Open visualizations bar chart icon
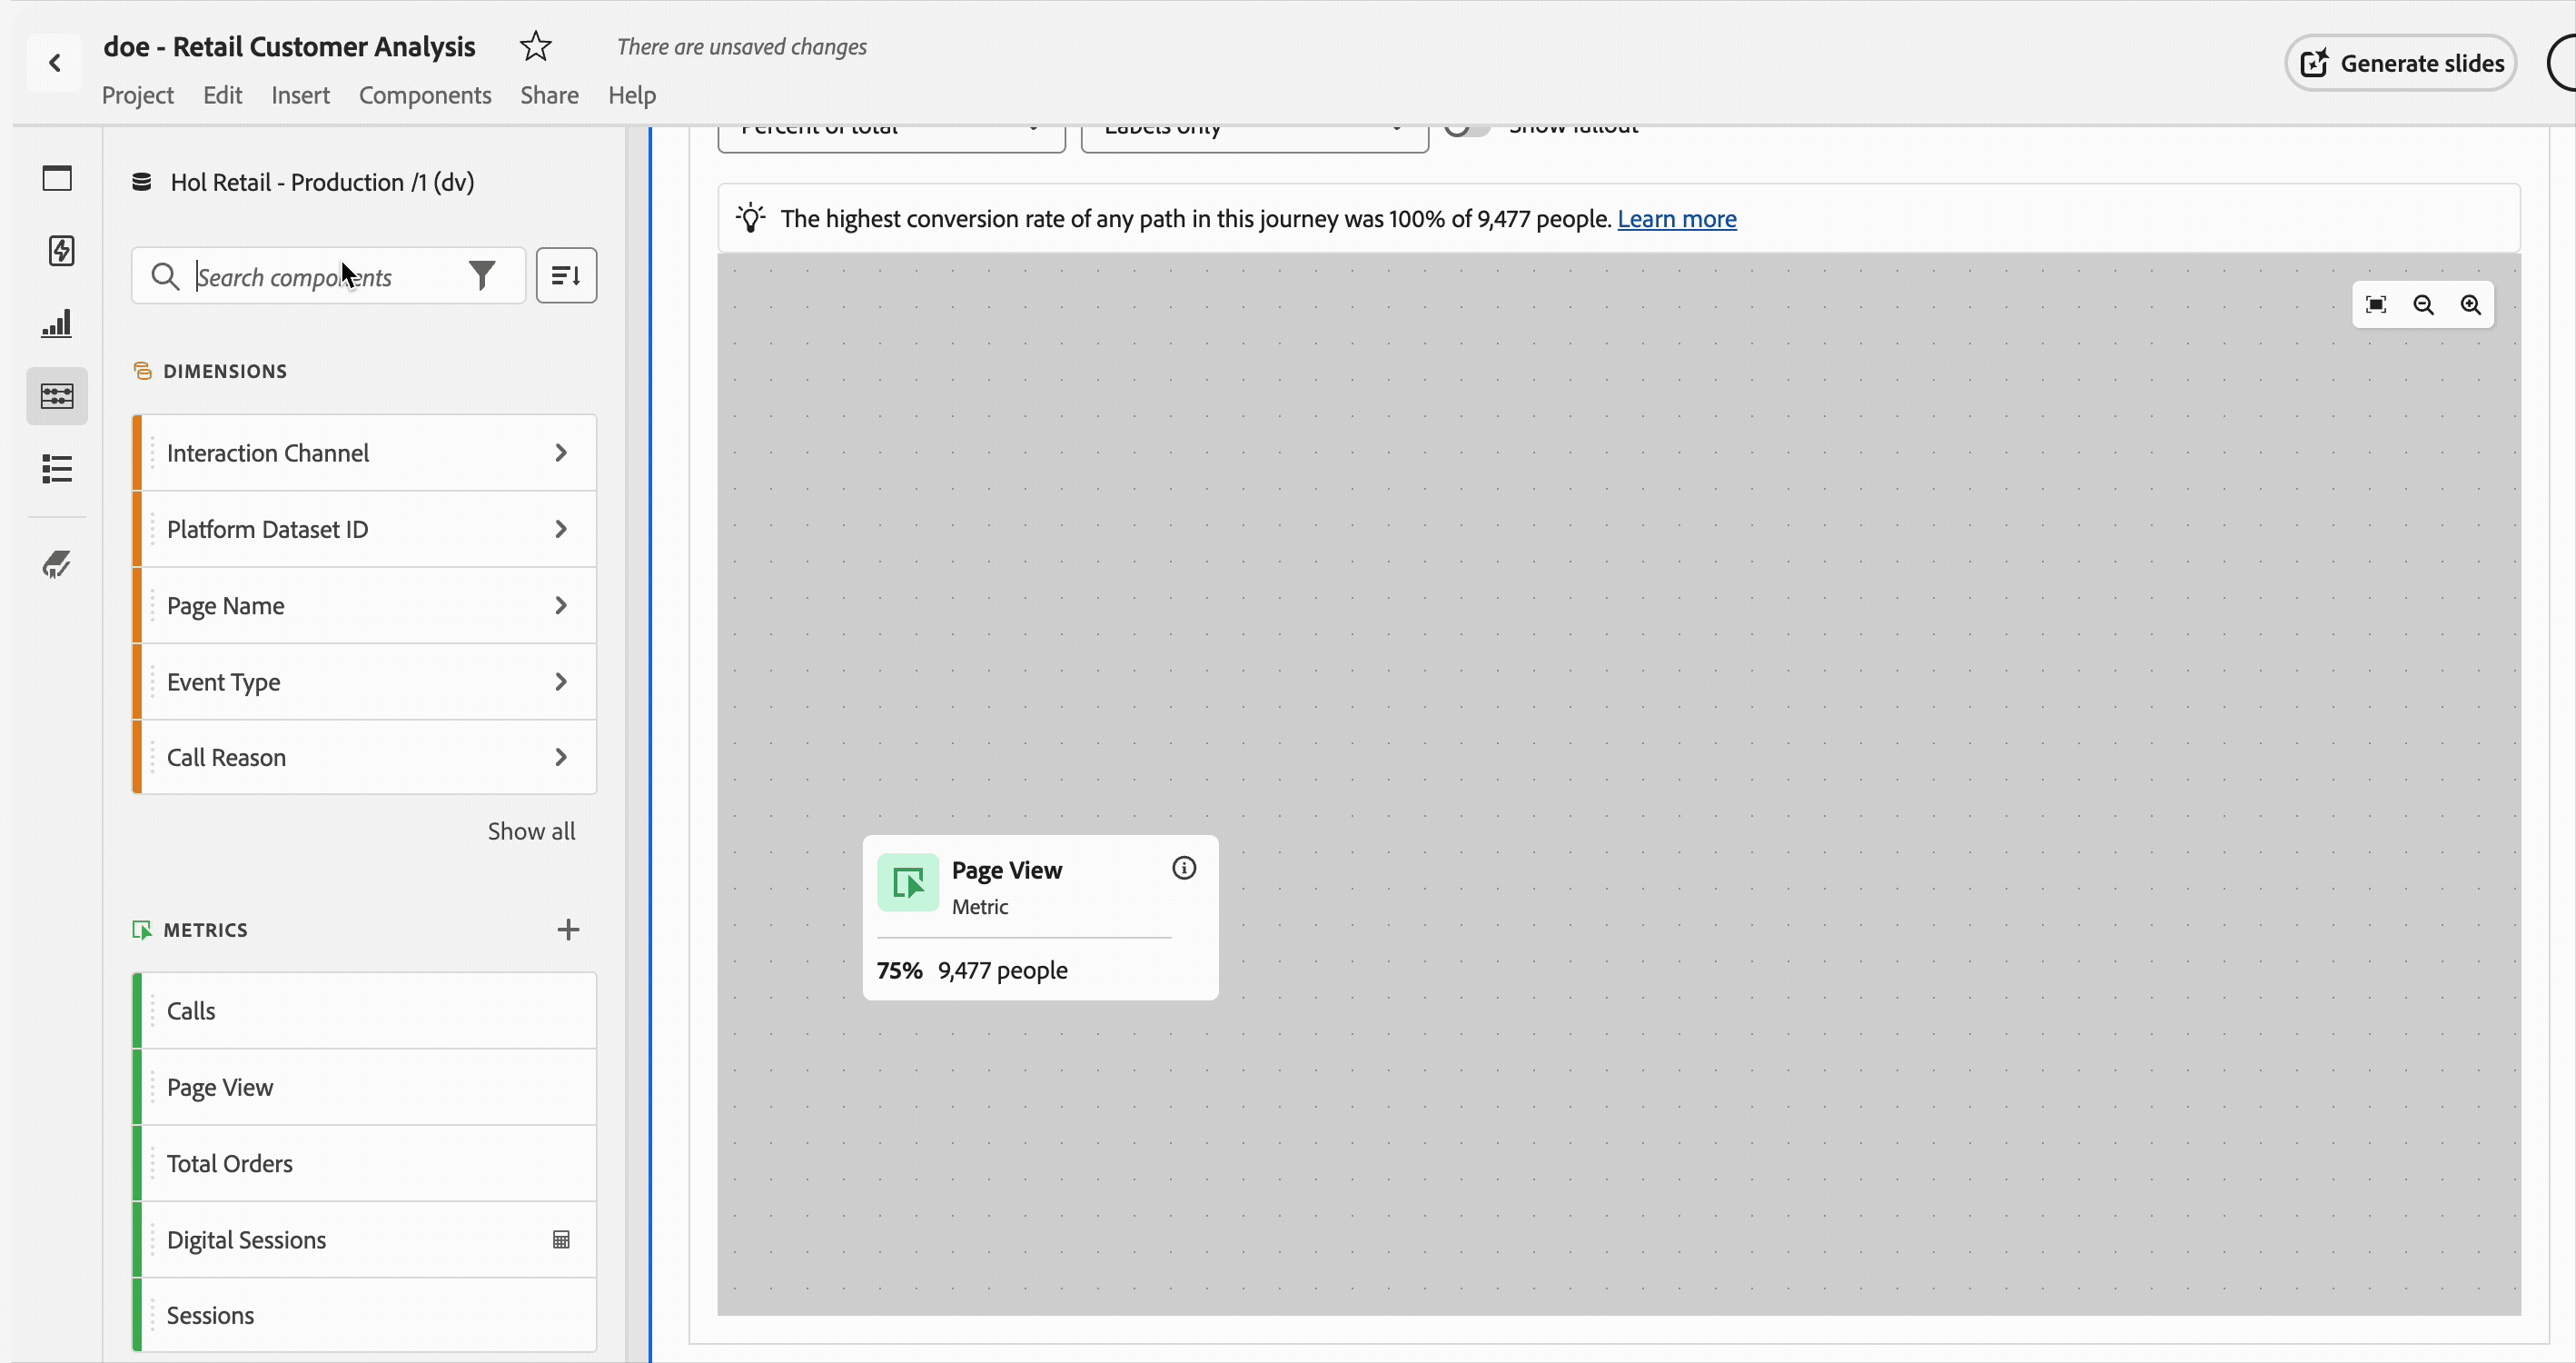The height and width of the screenshot is (1363, 2576). click(56, 323)
